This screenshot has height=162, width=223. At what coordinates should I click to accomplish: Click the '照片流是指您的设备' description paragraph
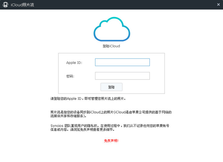pyautogui.click(x=111, y=114)
